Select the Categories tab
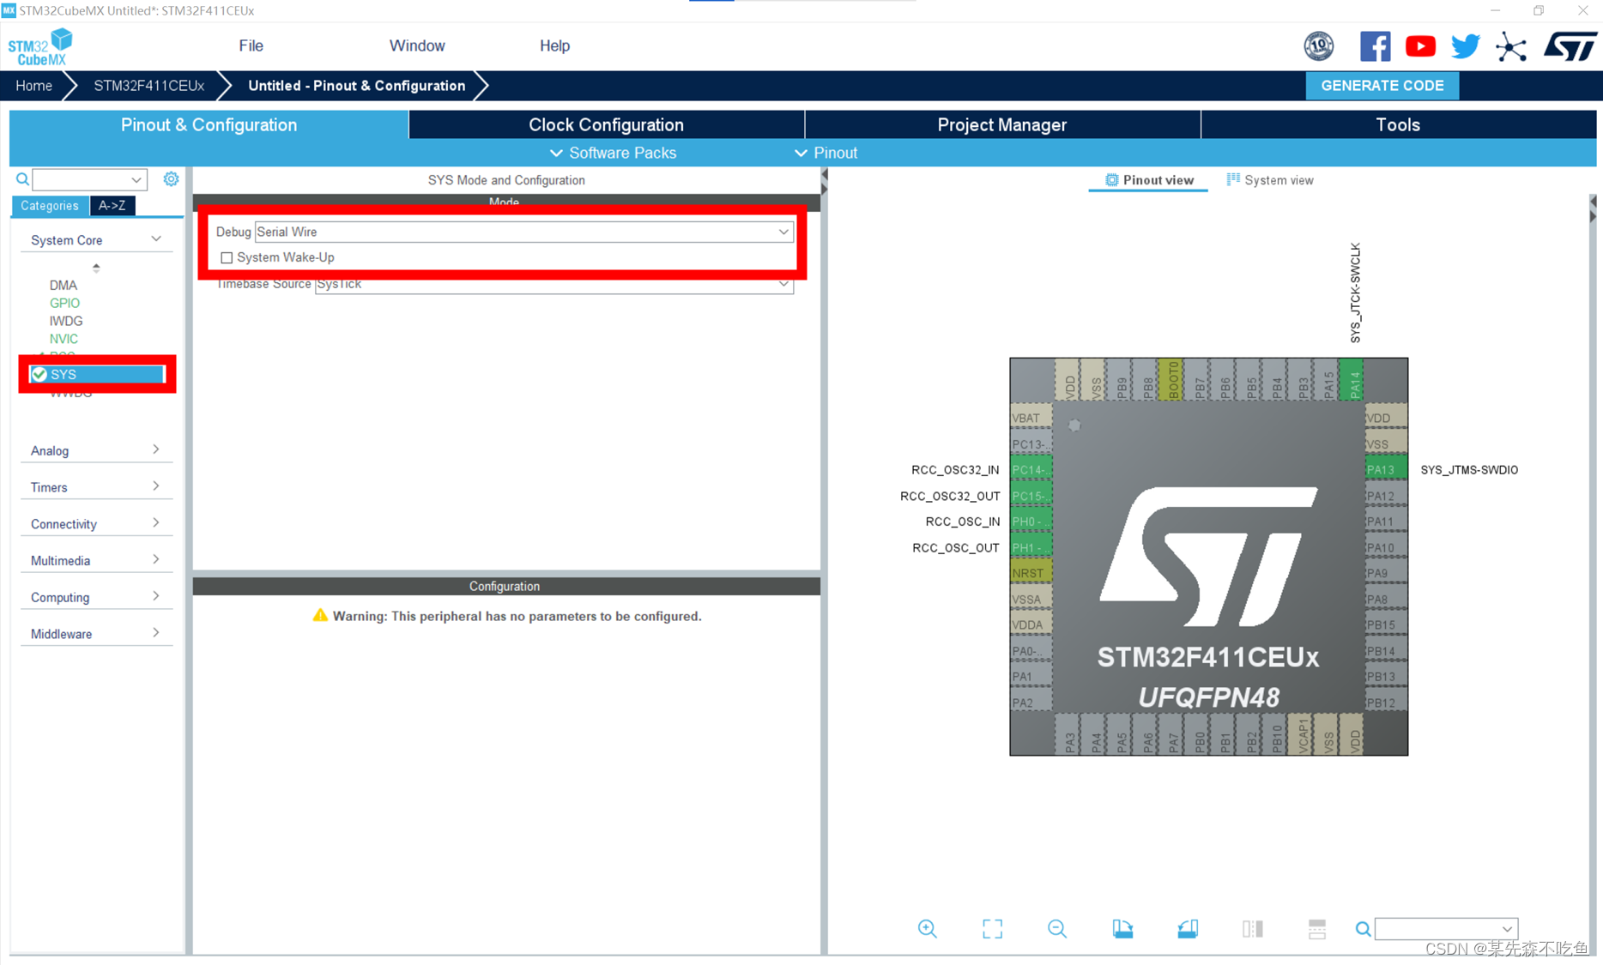 tap(50, 206)
